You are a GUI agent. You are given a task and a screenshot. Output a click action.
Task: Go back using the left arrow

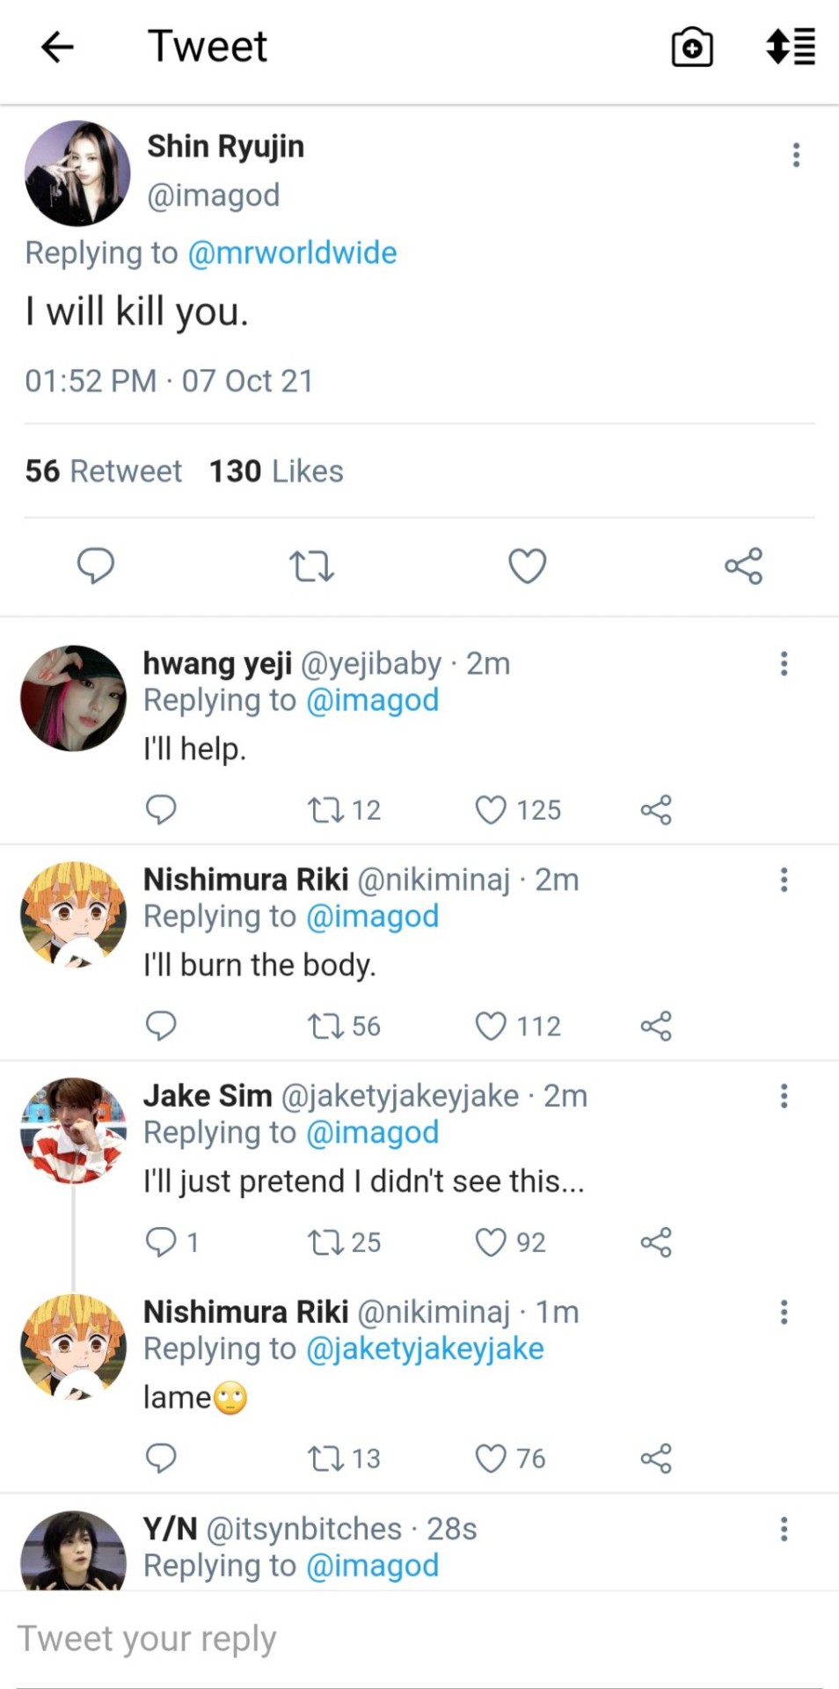click(57, 48)
